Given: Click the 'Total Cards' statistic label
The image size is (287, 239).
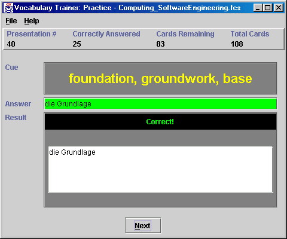Looking at the screenshot, I should click(x=250, y=34).
